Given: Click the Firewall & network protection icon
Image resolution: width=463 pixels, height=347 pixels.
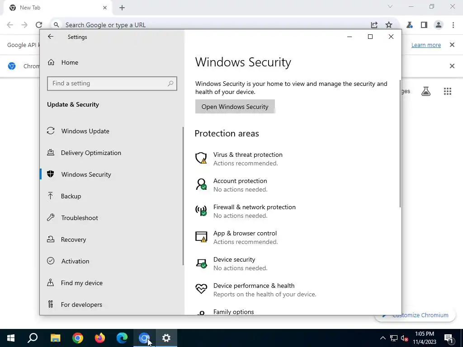Looking at the screenshot, I should coord(201,211).
